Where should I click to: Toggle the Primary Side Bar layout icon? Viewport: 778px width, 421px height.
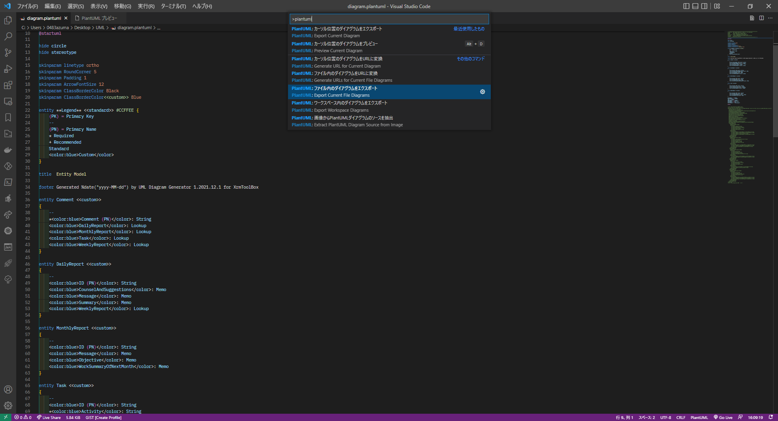tap(686, 6)
